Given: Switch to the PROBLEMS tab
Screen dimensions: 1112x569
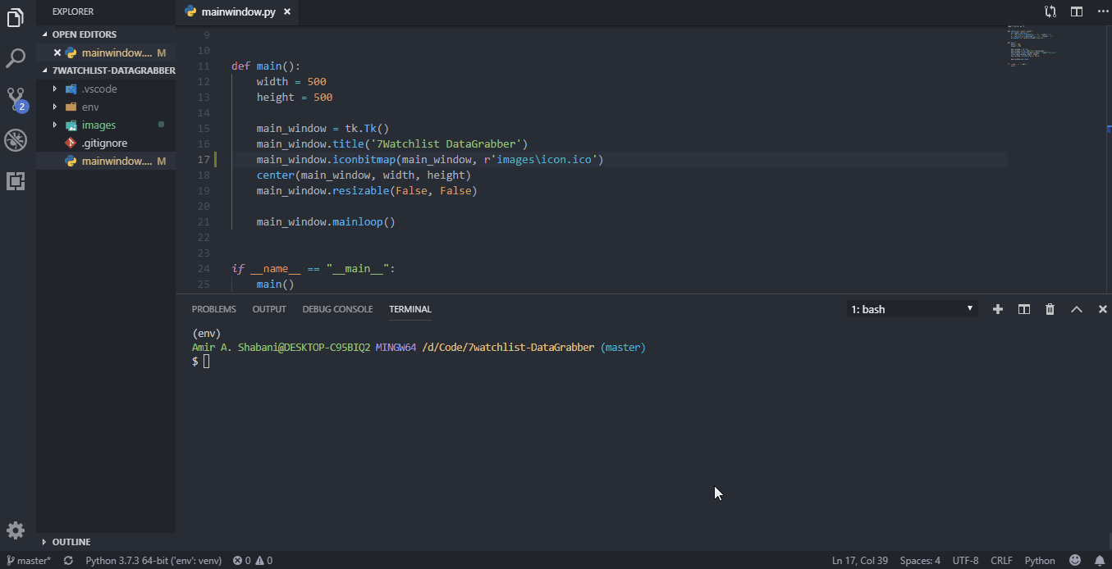Looking at the screenshot, I should [213, 309].
